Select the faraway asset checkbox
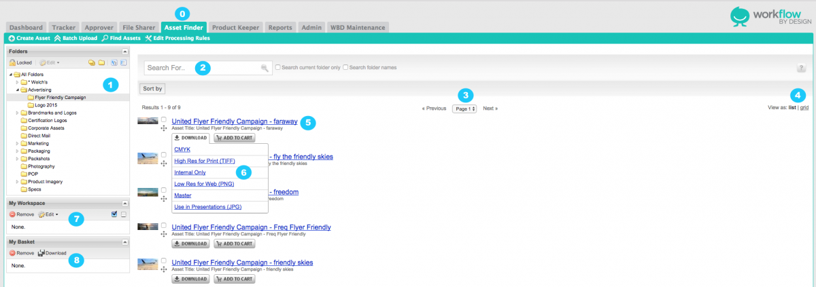 coord(164,119)
